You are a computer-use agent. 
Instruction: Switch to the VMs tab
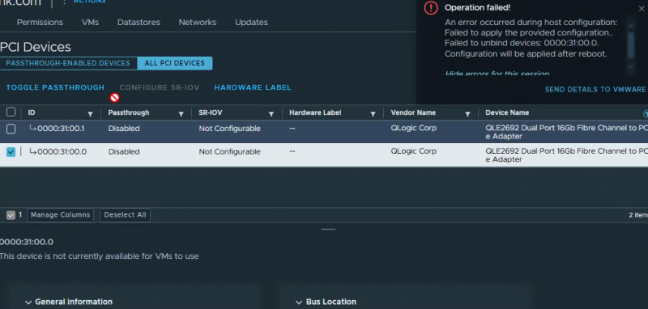point(90,23)
